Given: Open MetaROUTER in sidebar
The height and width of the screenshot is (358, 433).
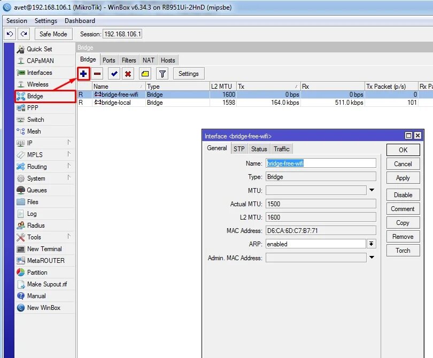Looking at the screenshot, I should (x=45, y=261).
